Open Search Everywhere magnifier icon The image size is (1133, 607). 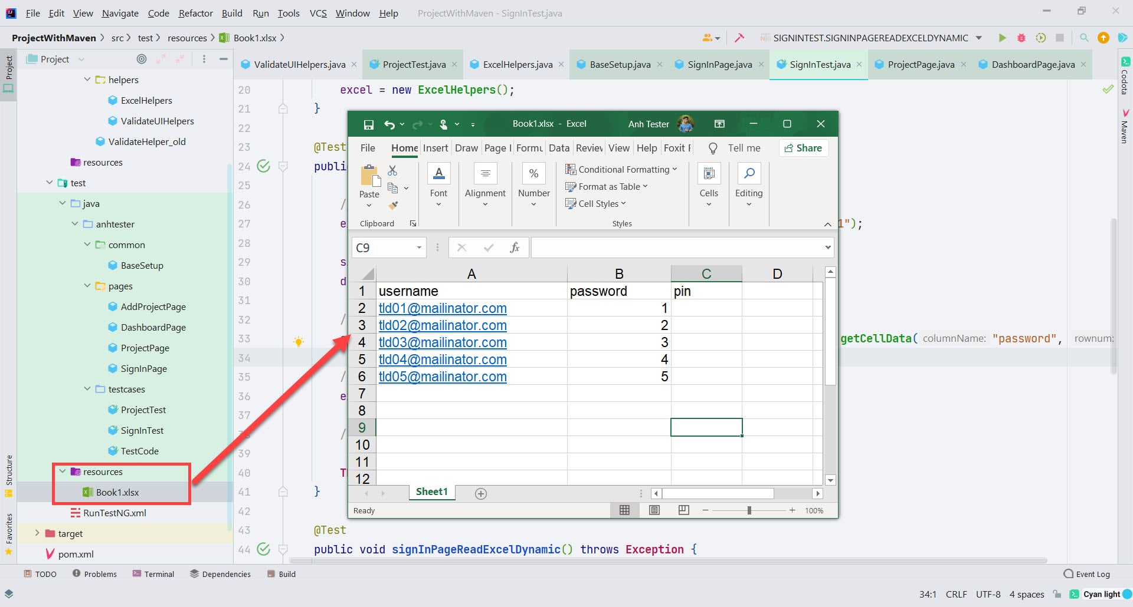click(x=1084, y=38)
